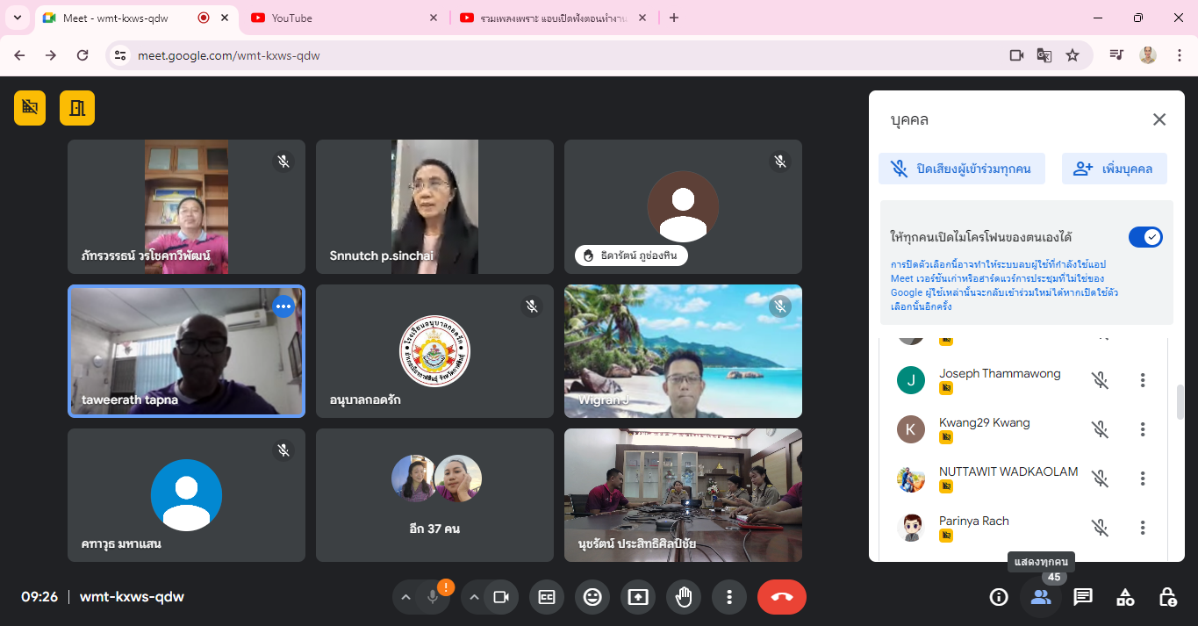Toggle the camera on or off
The height and width of the screenshot is (626, 1198).
click(x=501, y=597)
